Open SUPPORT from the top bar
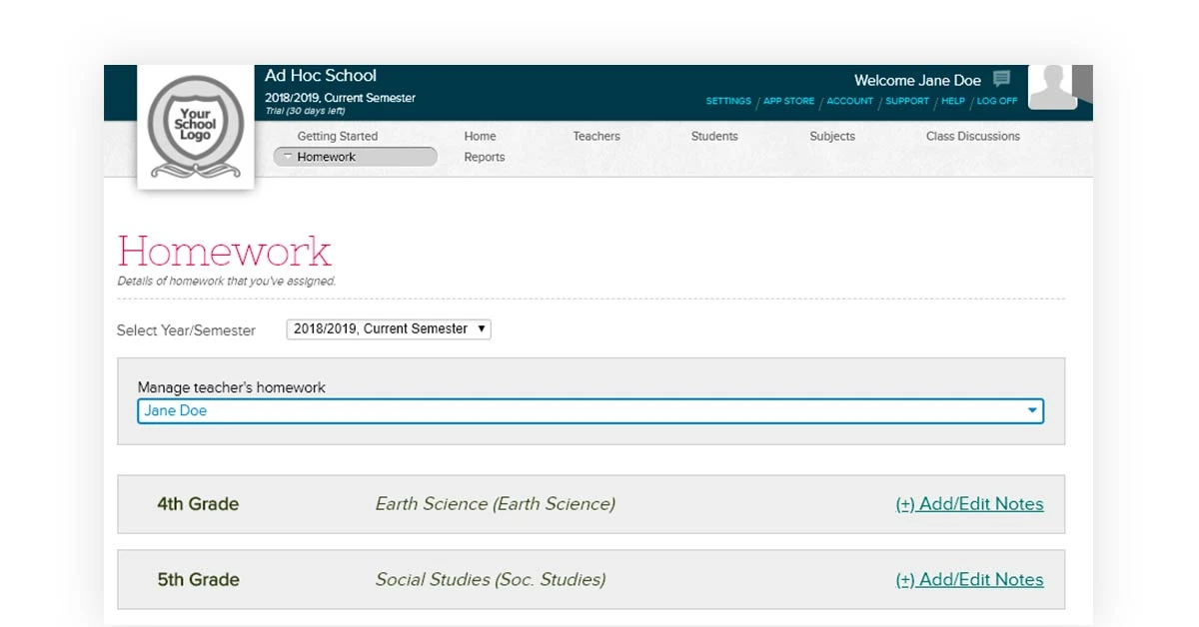 pyautogui.click(x=906, y=101)
